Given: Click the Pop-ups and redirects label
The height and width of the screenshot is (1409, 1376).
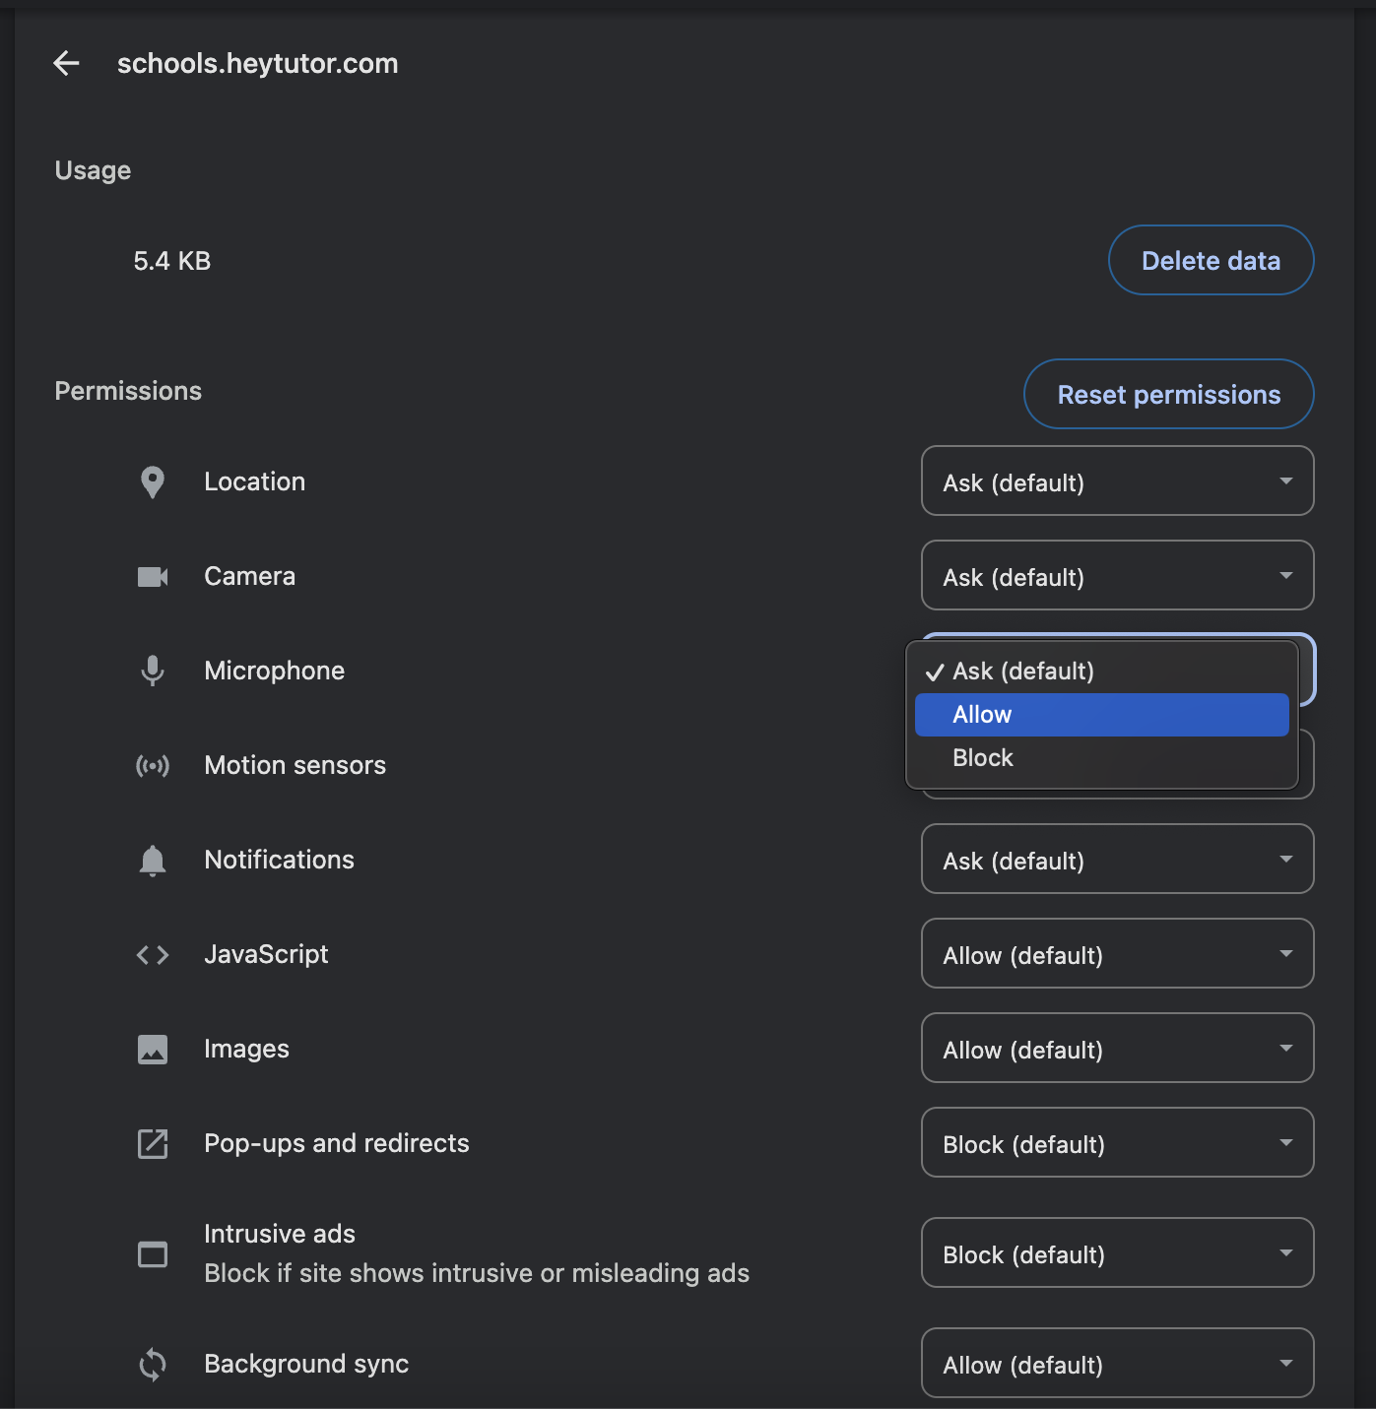Looking at the screenshot, I should (337, 1143).
